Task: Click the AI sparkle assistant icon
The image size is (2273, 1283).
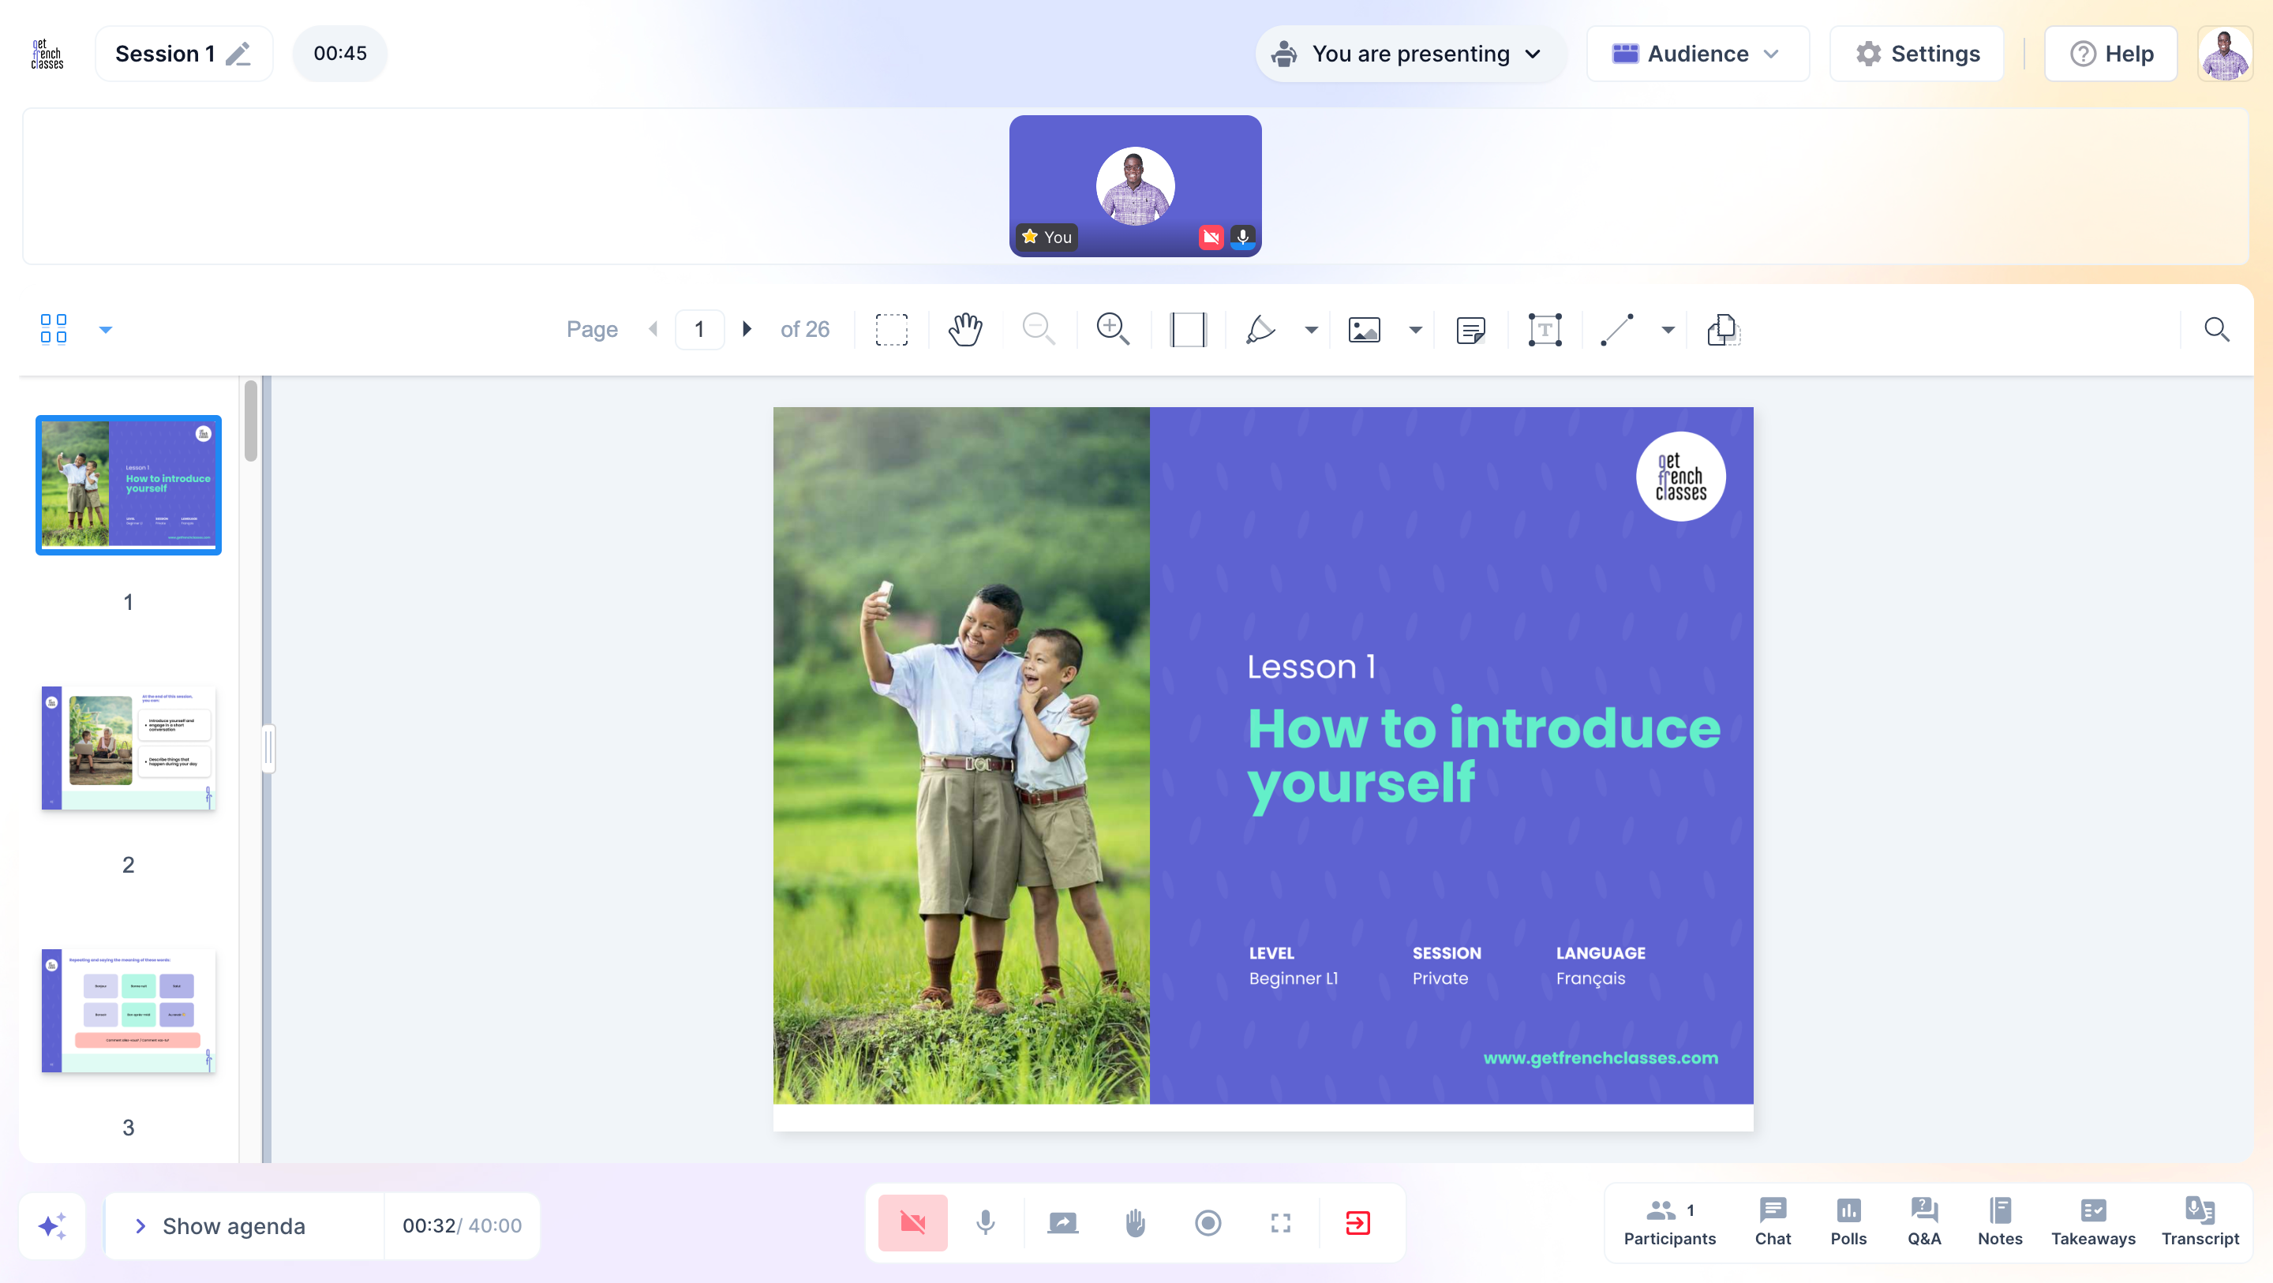Action: pos(52,1225)
